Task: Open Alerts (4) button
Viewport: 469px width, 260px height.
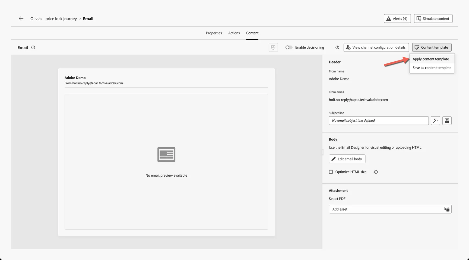Action: [x=397, y=18]
